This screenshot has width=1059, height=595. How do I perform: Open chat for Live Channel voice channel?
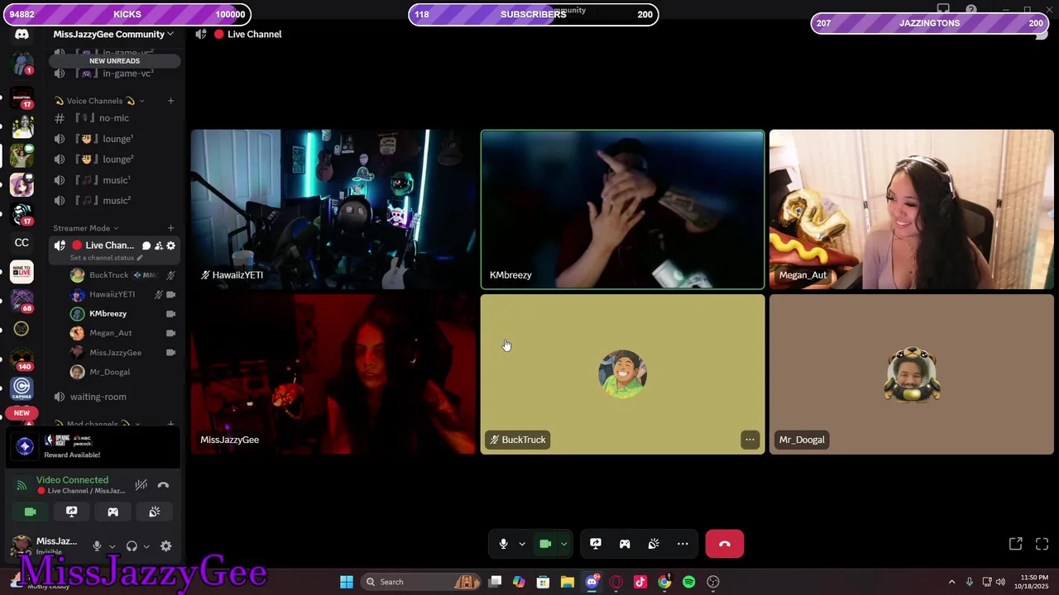pyautogui.click(x=146, y=245)
